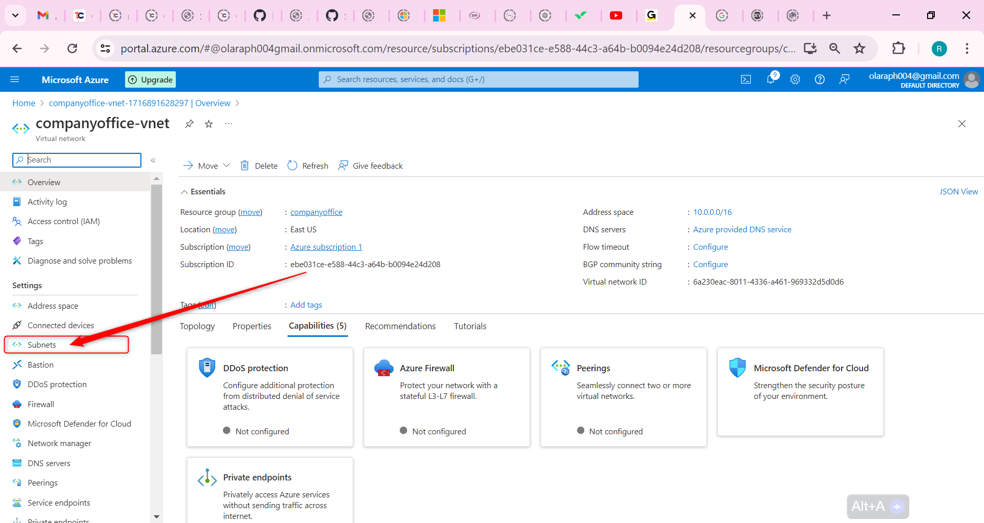Select Overview in the left menu
Screen dimensions: 984x523
75,182
